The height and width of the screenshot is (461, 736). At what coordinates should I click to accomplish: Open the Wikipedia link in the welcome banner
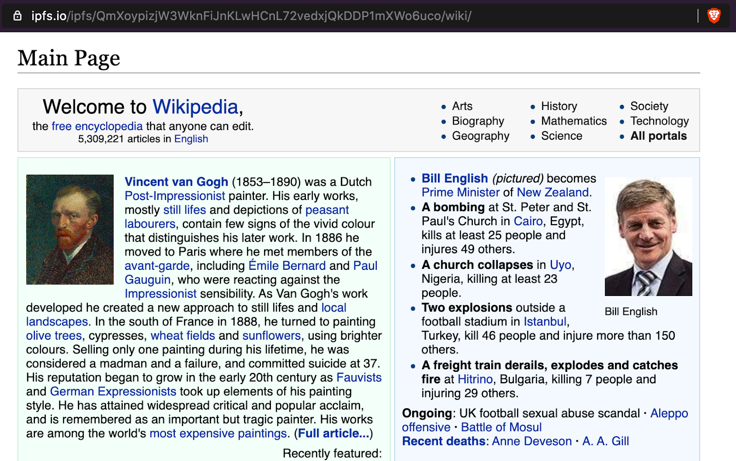(x=195, y=107)
